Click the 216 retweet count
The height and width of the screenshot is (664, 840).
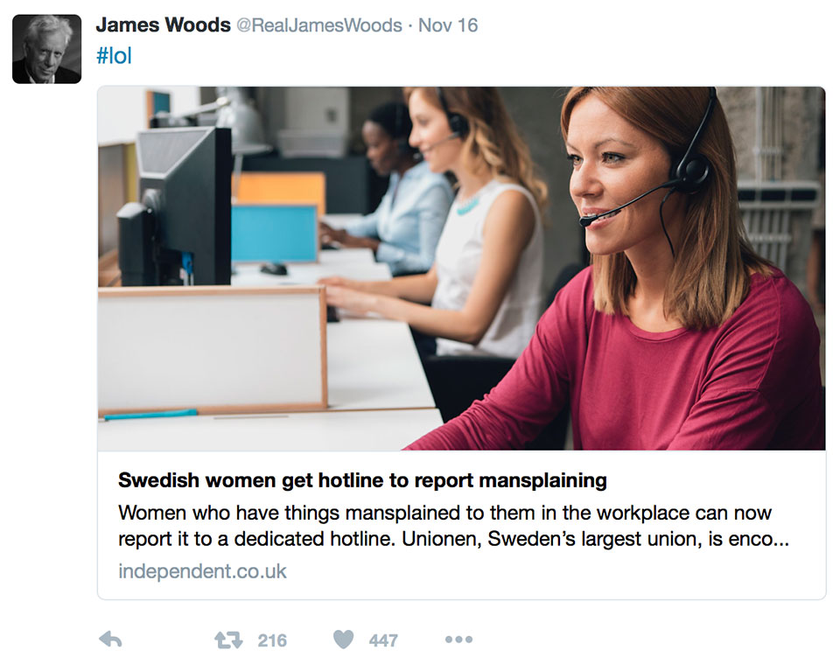(272, 640)
